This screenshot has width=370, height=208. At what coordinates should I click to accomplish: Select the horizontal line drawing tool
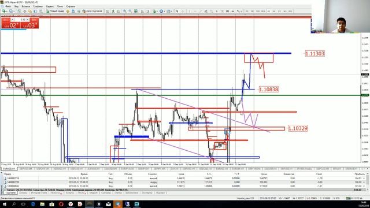click(195, 11)
